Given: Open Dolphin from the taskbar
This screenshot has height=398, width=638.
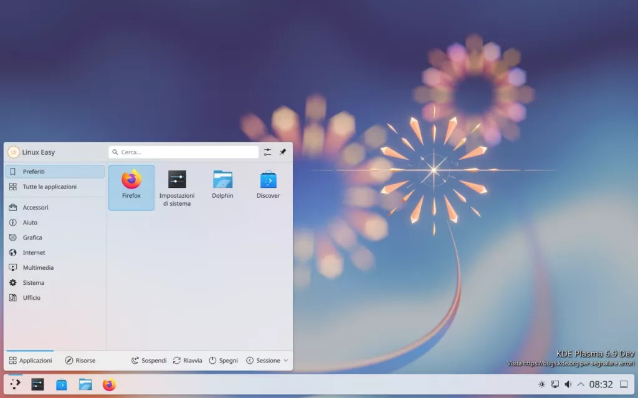Looking at the screenshot, I should click(85, 384).
